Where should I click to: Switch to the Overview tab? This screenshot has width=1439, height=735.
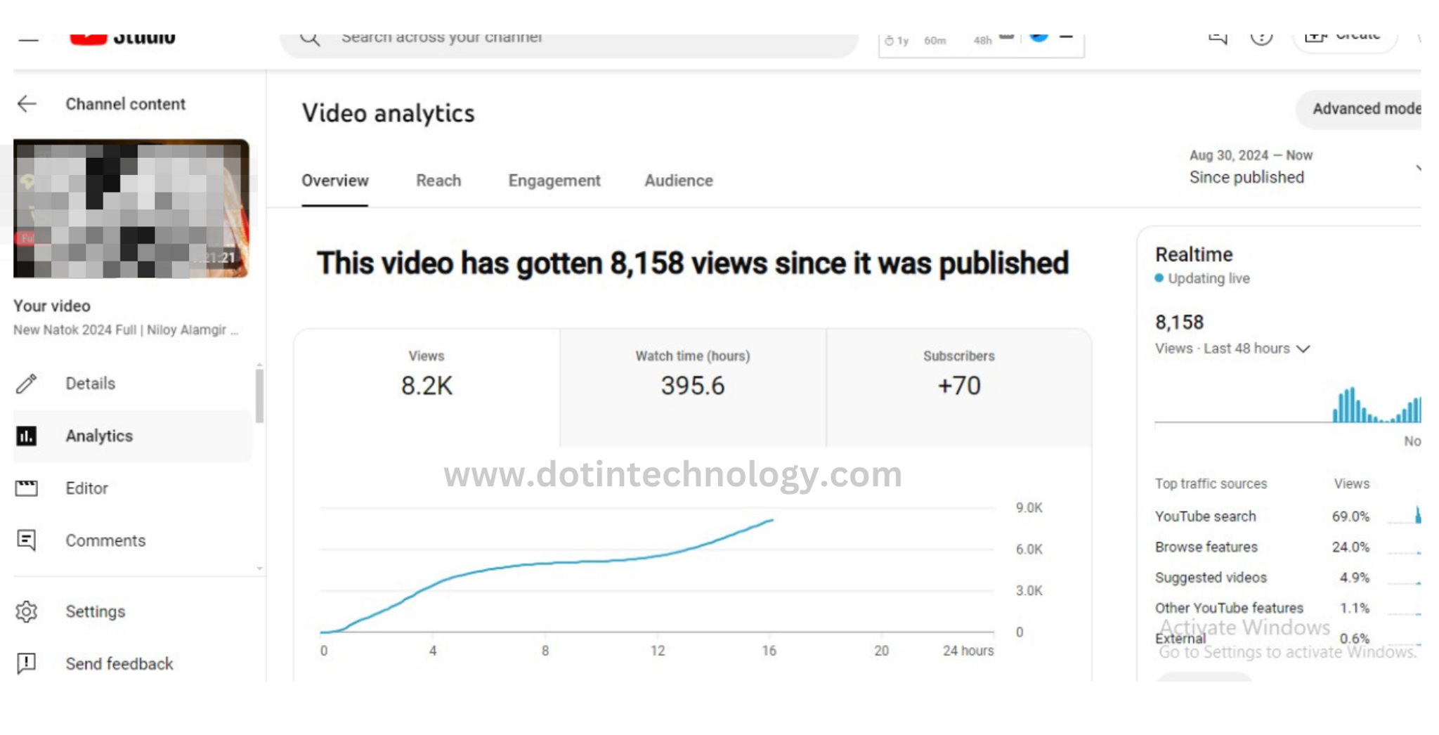pos(335,181)
